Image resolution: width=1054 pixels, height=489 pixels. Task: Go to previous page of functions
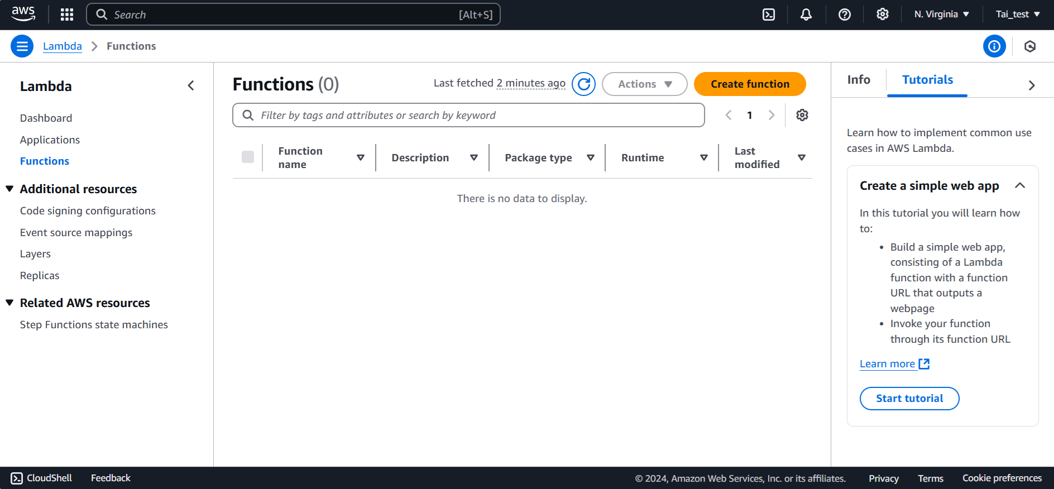coord(729,115)
